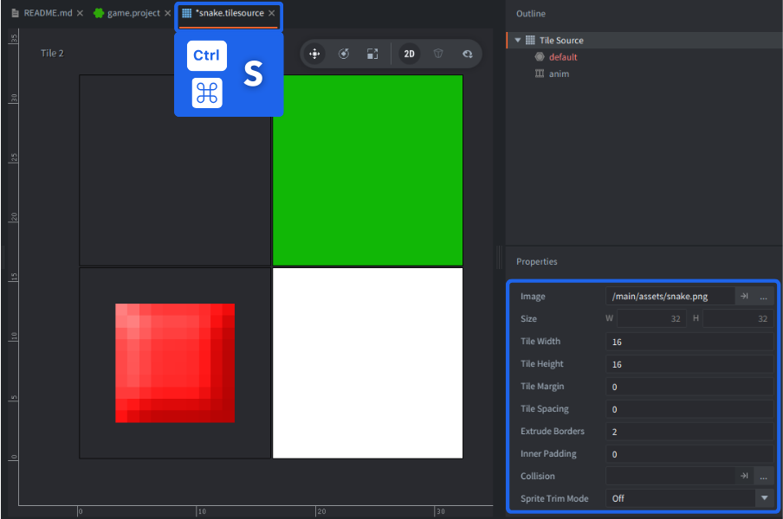Viewport: 783px width, 519px height.
Task: Click the open-resource arrow beside the Collision field
Action: [743, 476]
